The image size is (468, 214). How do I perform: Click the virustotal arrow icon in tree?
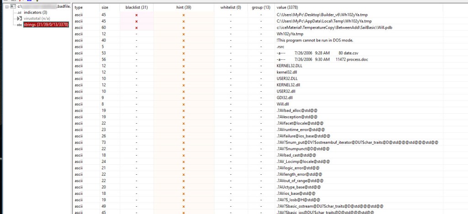click(19, 19)
